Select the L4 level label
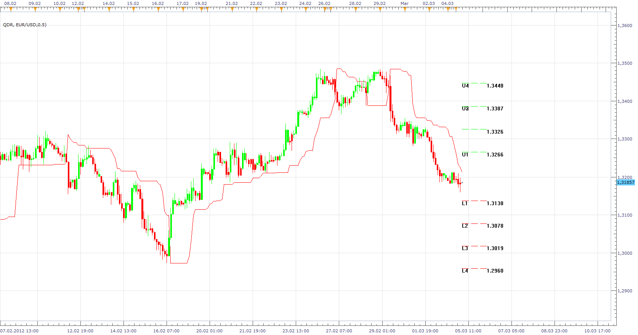Image resolution: width=638 pixels, height=335 pixels. tap(465, 271)
